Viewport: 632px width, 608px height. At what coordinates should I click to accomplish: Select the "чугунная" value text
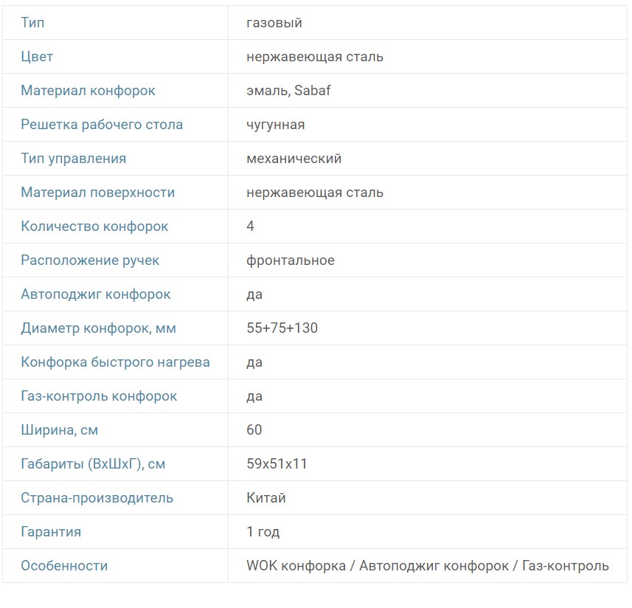(x=276, y=125)
